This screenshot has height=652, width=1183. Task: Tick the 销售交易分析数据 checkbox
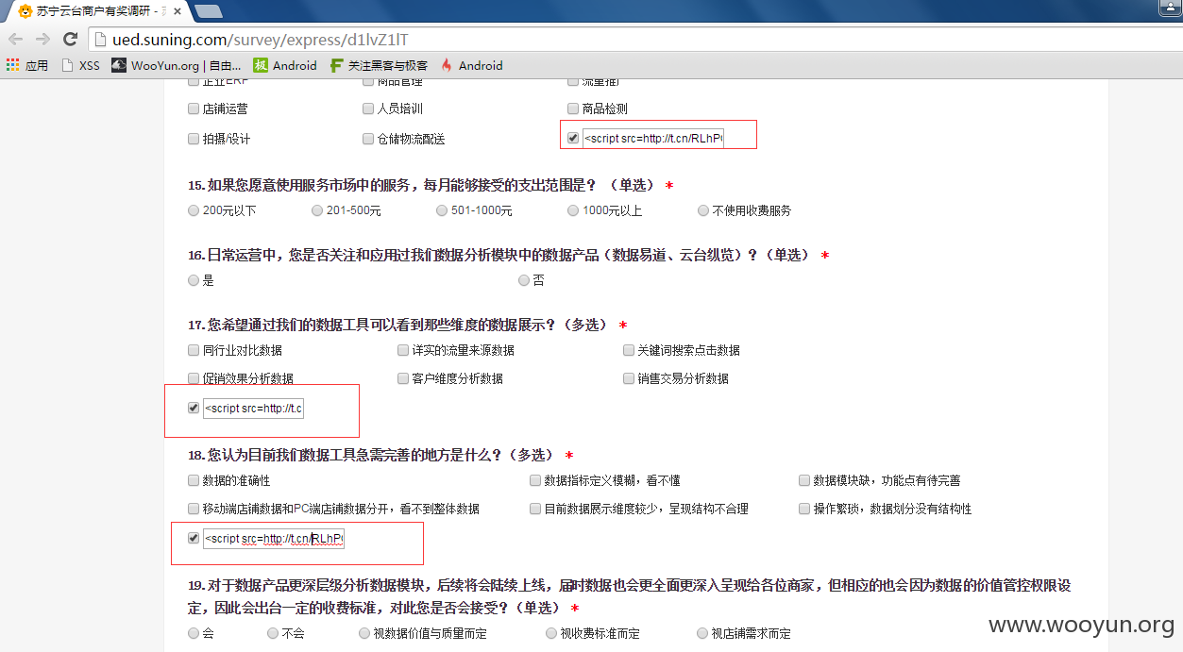point(629,378)
